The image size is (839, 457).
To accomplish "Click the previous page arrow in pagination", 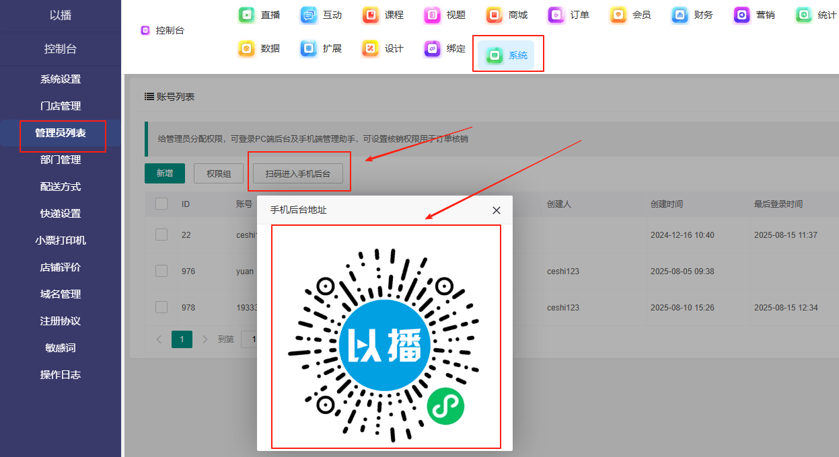I will 159,339.
